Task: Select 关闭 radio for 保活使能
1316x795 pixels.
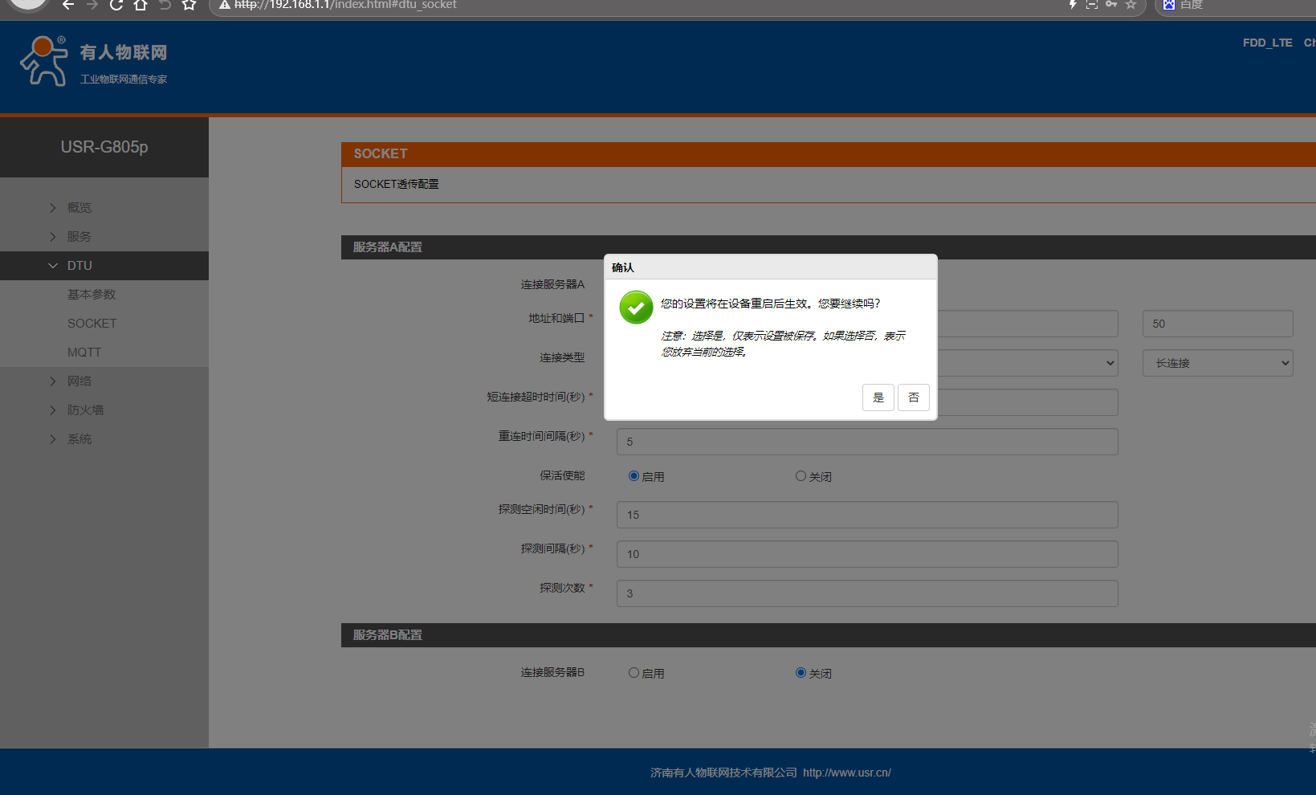Action: pos(801,476)
